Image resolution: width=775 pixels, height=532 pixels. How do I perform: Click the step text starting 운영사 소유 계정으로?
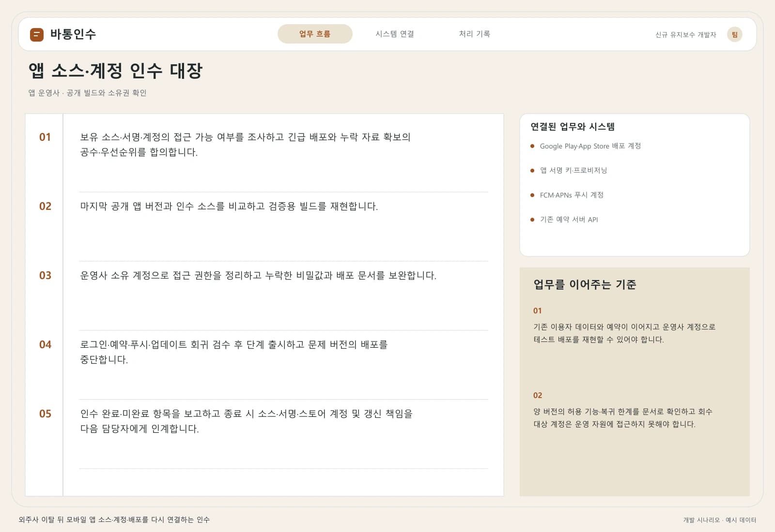(x=258, y=276)
